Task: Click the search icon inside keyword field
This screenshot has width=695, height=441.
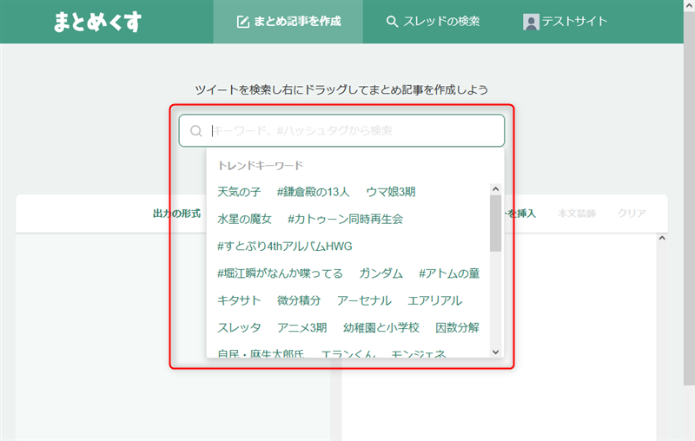Action: (x=196, y=130)
